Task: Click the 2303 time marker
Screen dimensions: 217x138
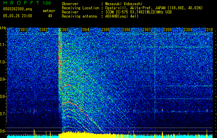Action: click(64, 30)
